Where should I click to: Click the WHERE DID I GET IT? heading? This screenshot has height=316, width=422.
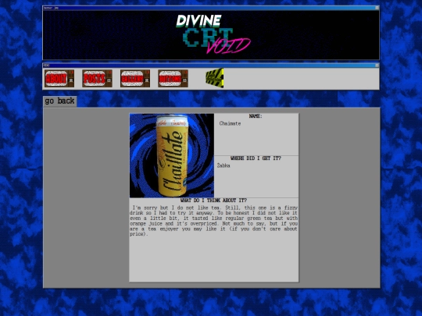click(256, 158)
